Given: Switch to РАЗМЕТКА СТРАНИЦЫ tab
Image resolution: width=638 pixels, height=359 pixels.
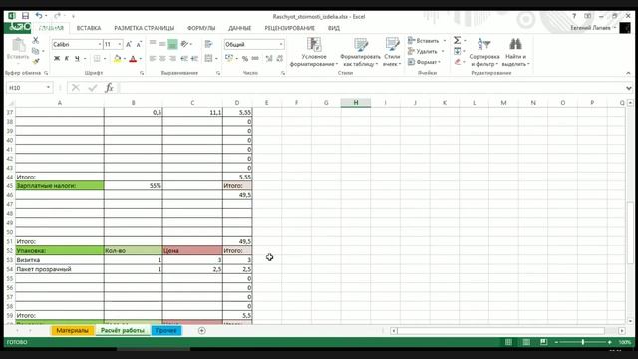Looking at the screenshot, I should point(144,28).
